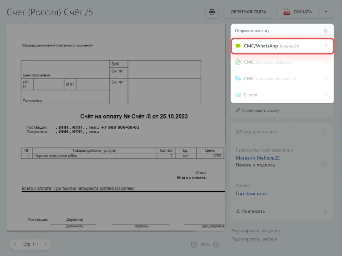Viewport: 342px width, 256px height.
Task: Click the pen signature icon
Action: pyautogui.click(x=238, y=211)
